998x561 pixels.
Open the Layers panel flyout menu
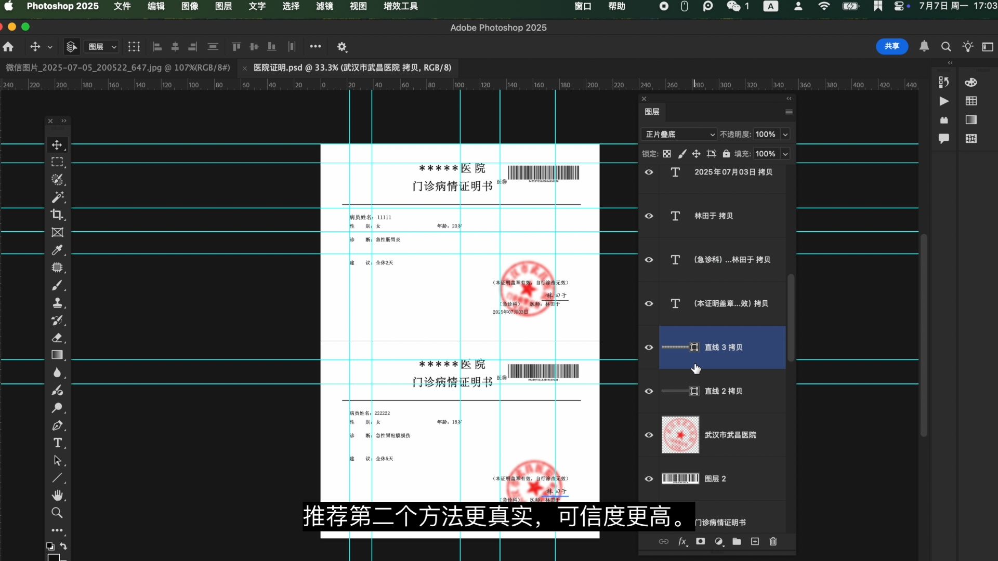789,112
